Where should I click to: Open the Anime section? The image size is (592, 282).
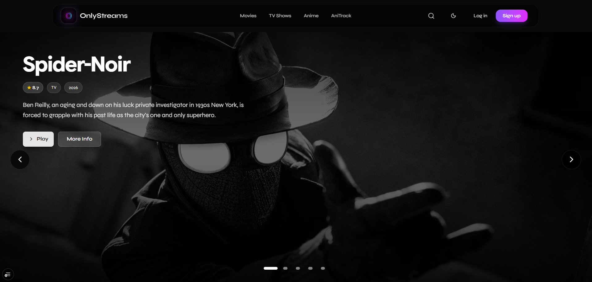[x=311, y=16]
